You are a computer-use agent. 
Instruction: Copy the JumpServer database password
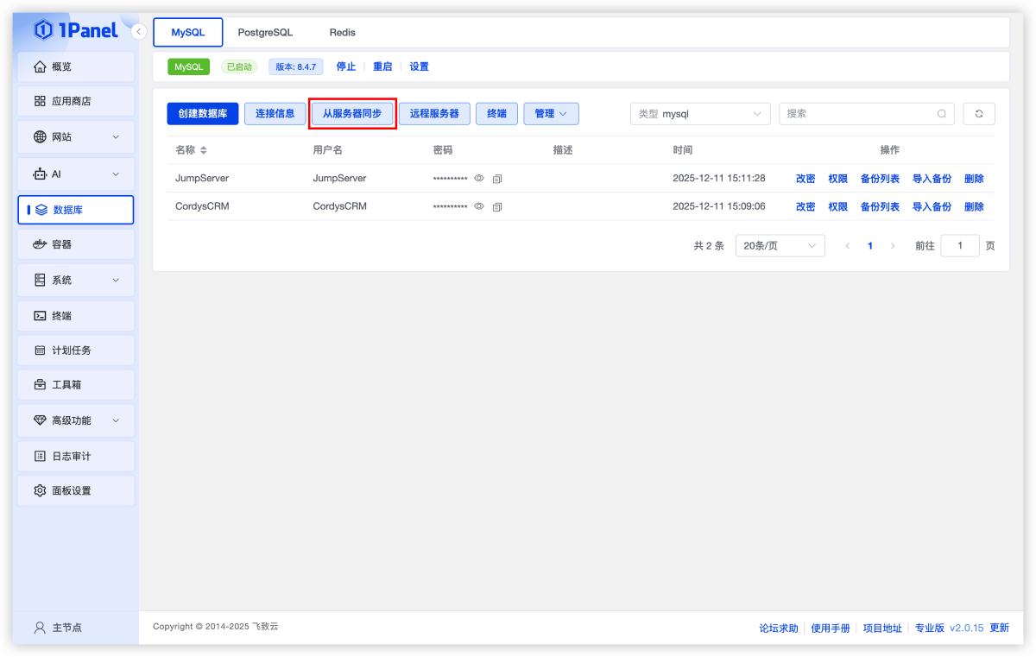click(x=497, y=179)
